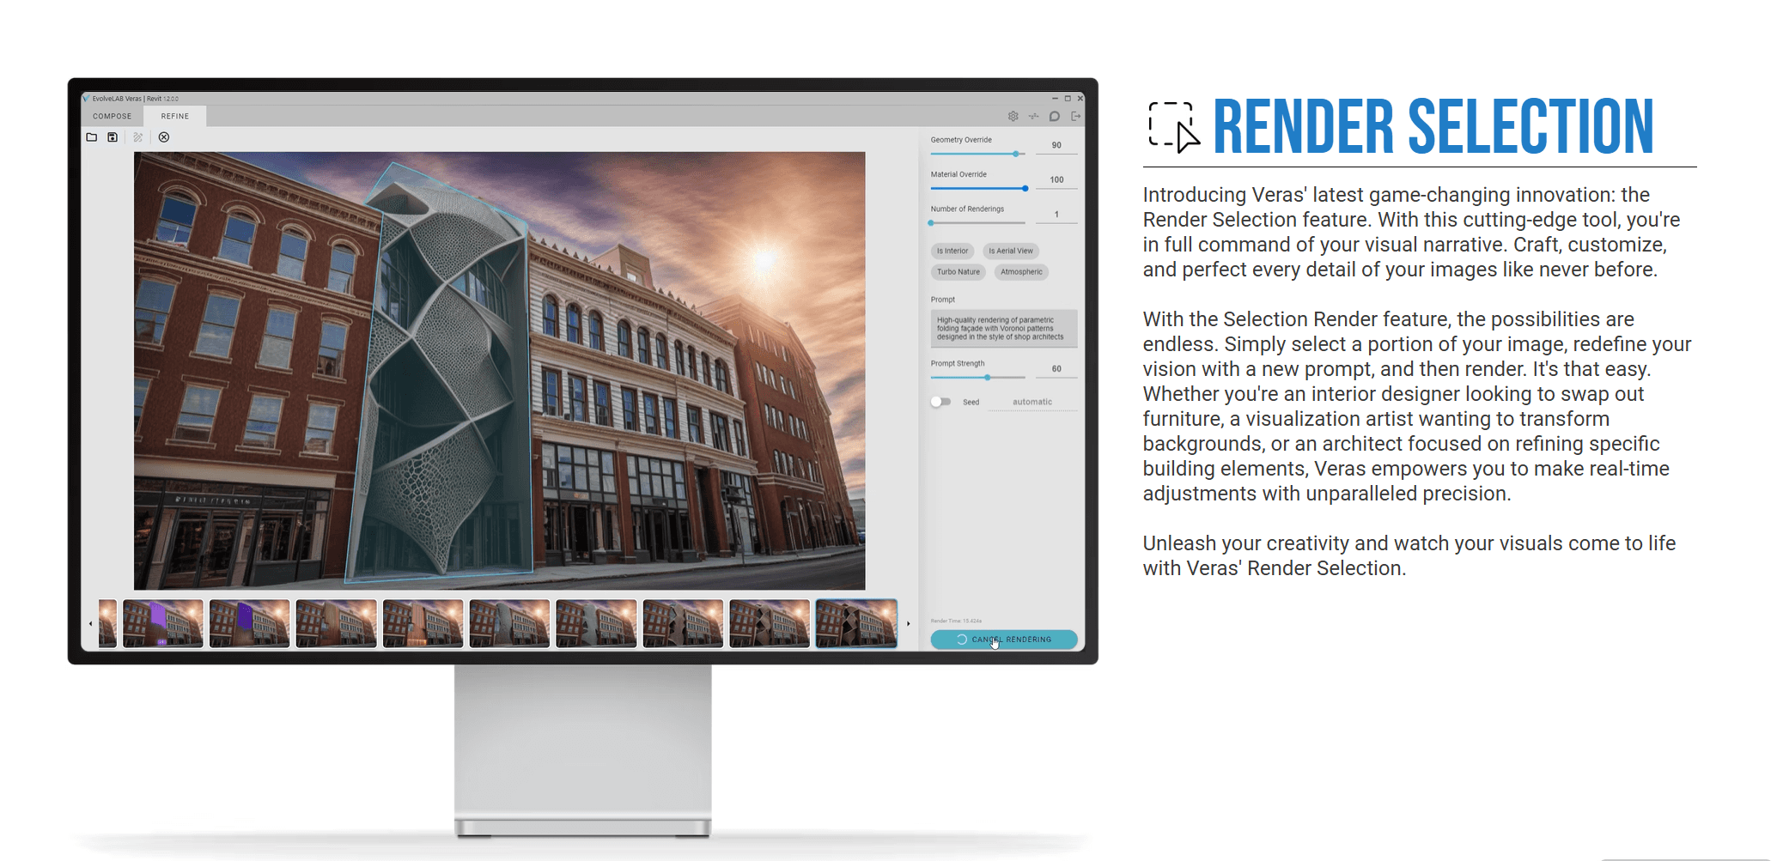Click the main rendered building image

tap(499, 371)
